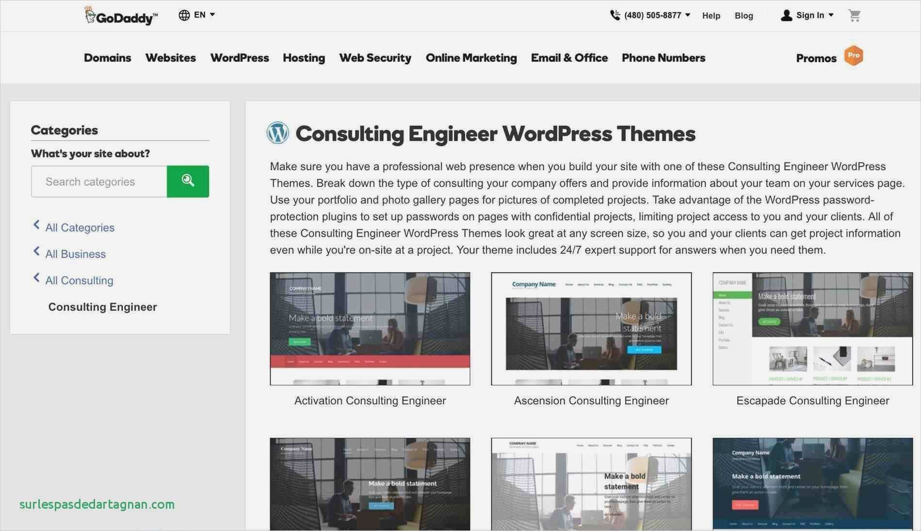The height and width of the screenshot is (531, 921).
Task: Open the Domains menu
Action: click(x=108, y=58)
